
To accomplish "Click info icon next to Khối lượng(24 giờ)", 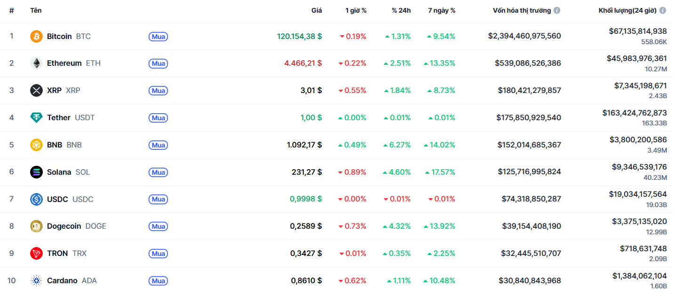I will pyautogui.click(x=663, y=10).
